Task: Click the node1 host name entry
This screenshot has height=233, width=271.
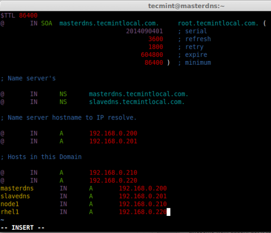Action: pyautogui.click(x=9, y=204)
